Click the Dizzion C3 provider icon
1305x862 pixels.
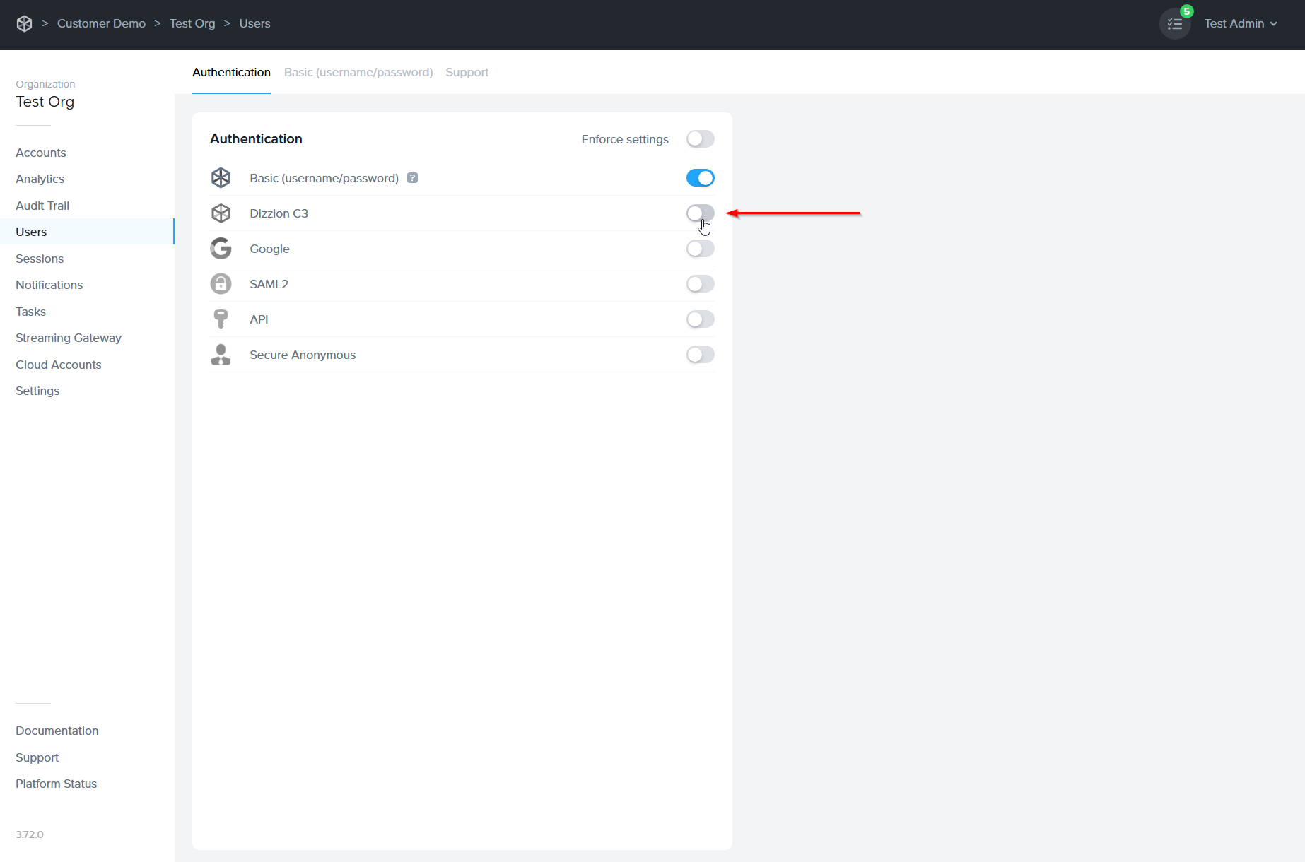[221, 213]
